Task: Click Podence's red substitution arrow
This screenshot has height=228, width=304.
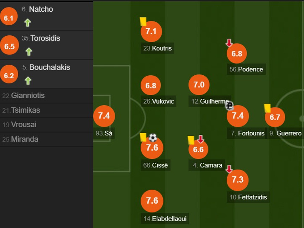Action: [229, 43]
